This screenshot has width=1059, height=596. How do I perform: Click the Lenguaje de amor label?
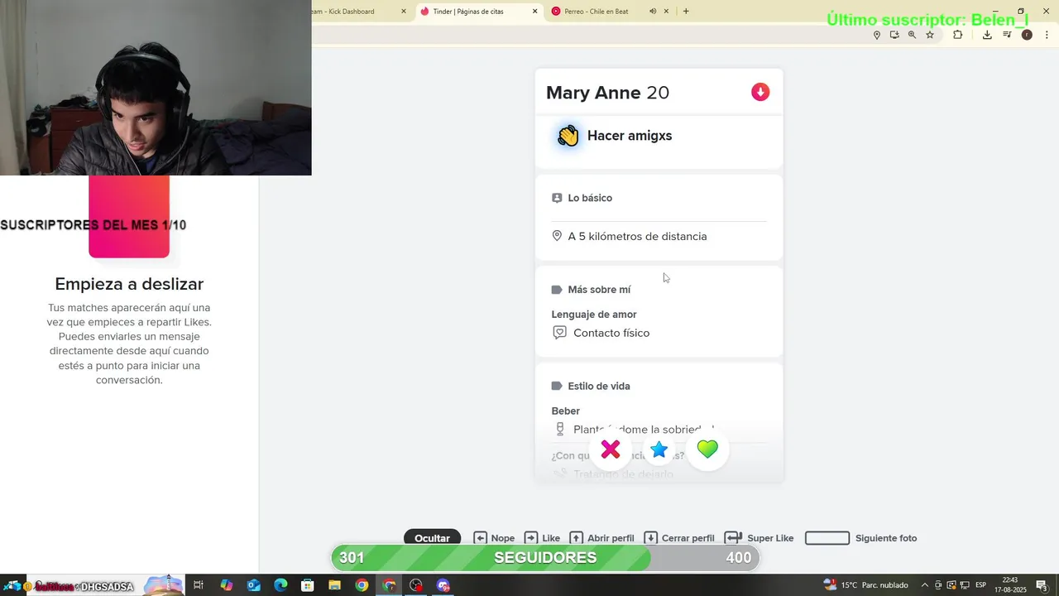pos(594,315)
